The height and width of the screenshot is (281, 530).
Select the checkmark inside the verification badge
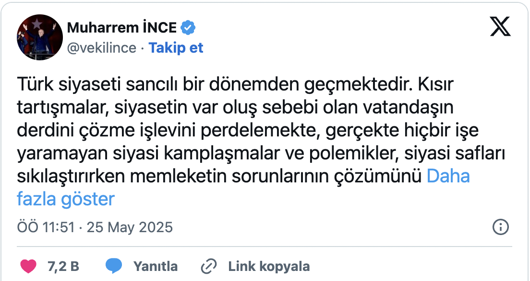click(x=189, y=27)
